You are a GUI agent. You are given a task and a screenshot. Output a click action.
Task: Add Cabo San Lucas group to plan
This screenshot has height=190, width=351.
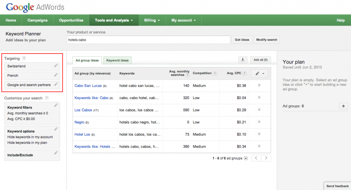click(259, 85)
